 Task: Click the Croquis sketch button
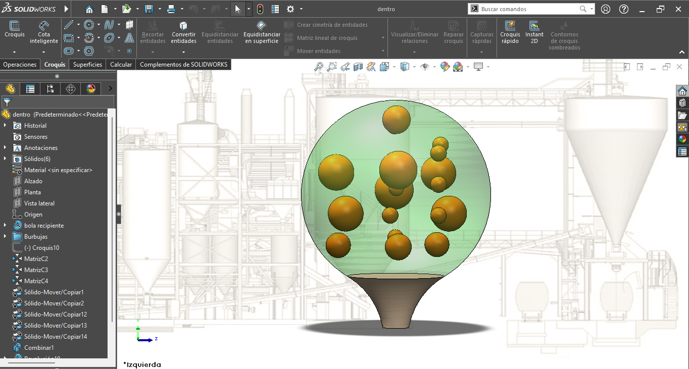pos(15,29)
